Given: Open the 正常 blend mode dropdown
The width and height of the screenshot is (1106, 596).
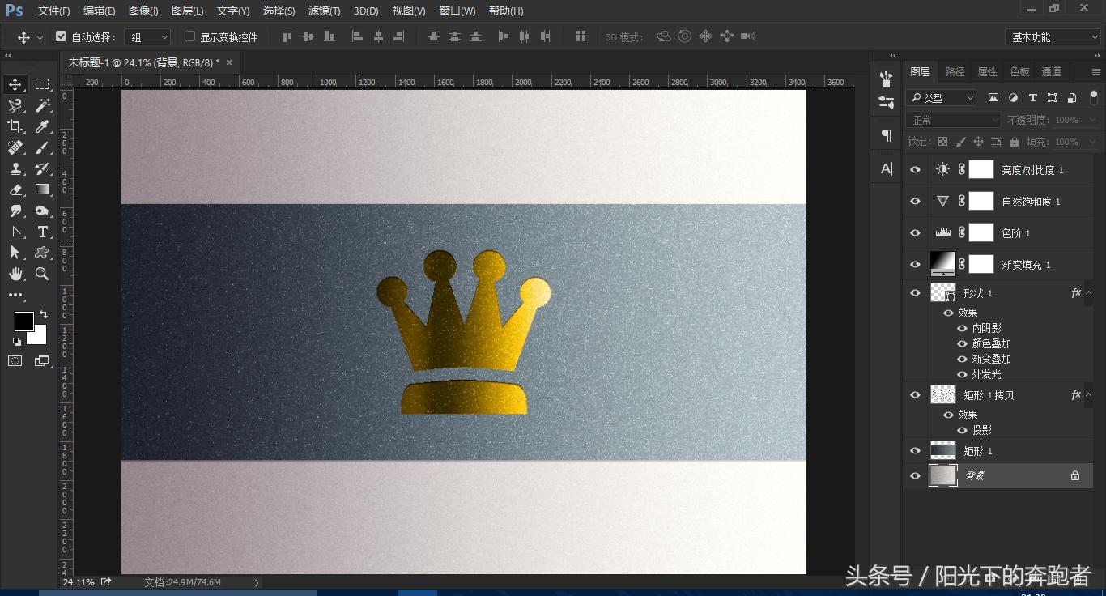Looking at the screenshot, I should coord(954,120).
